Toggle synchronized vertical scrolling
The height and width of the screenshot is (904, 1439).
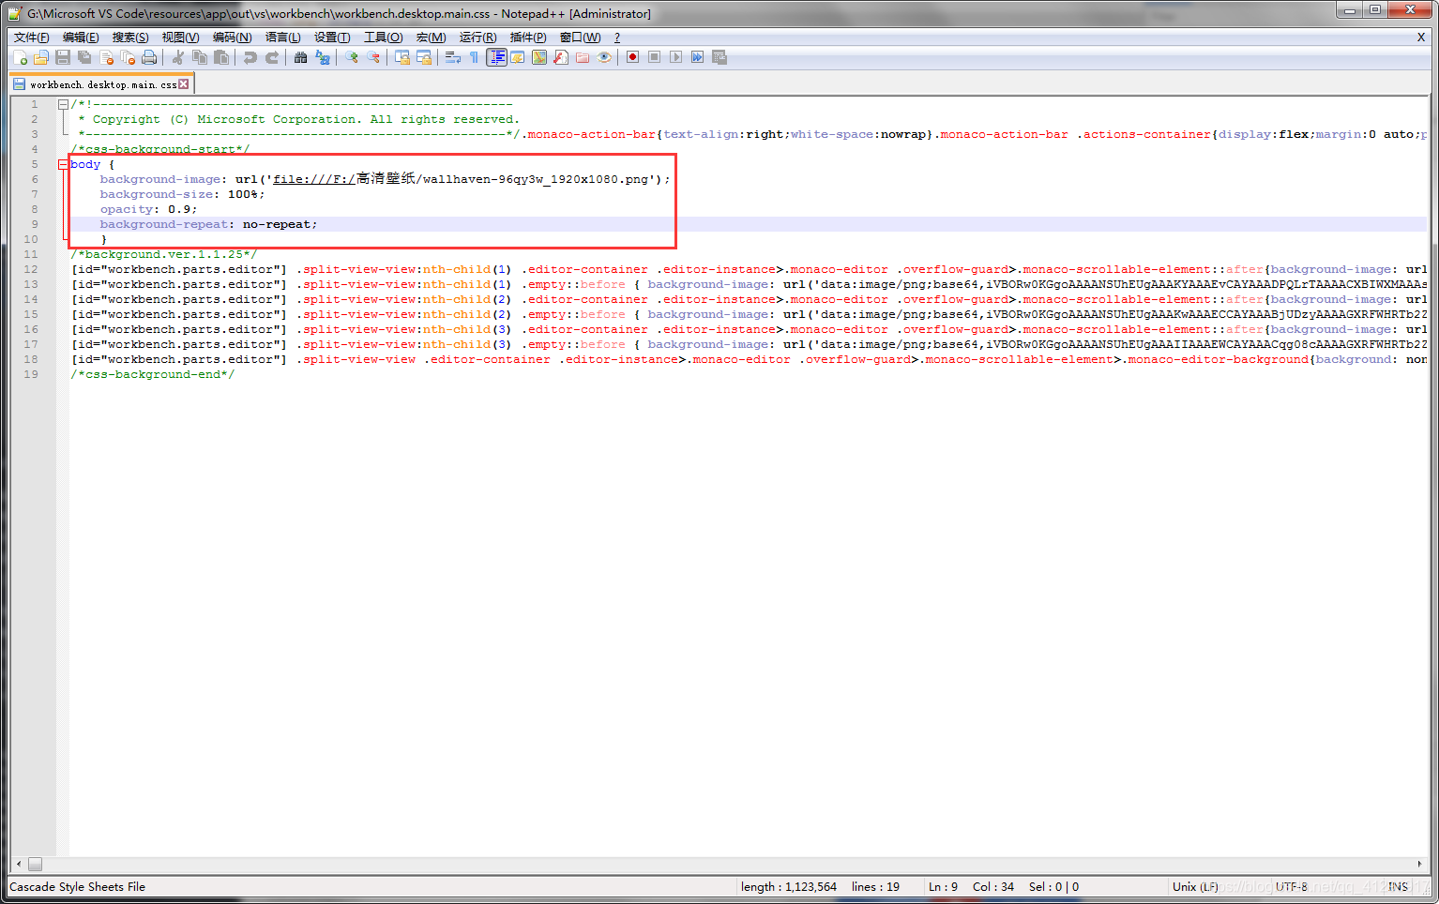(401, 57)
